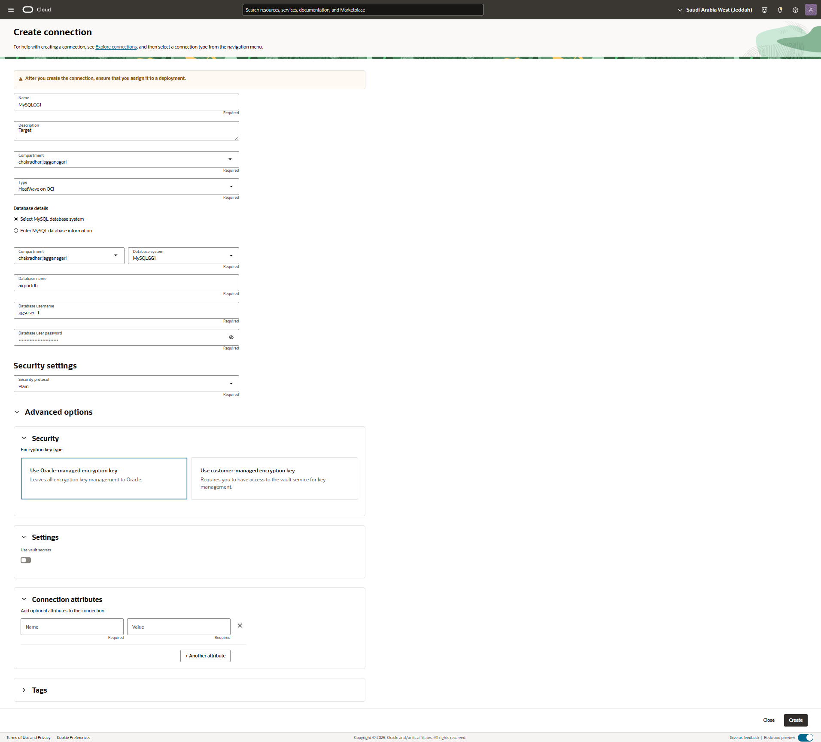The image size is (821, 742).
Task: Open the help question mark icon
Action: coord(795,10)
